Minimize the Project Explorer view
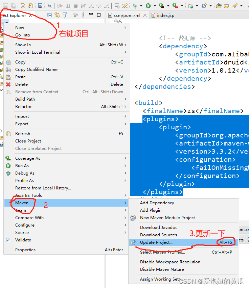The width and height of the screenshot is (249, 288). (x=91, y=14)
